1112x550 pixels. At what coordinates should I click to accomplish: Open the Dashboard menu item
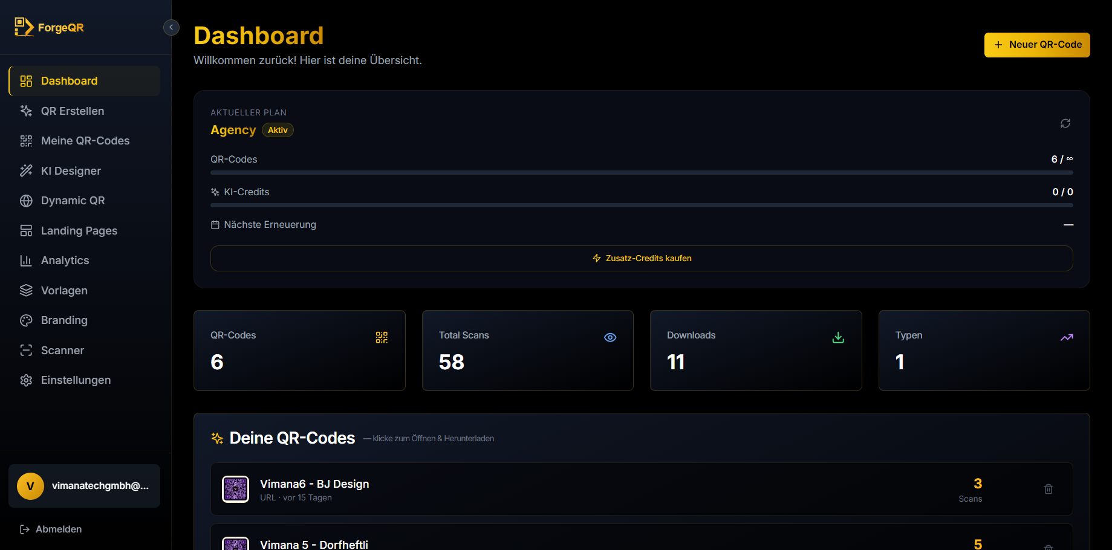[x=85, y=81]
